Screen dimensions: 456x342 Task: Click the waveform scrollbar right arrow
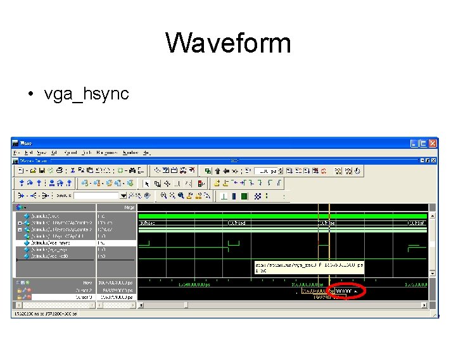pos(424,305)
